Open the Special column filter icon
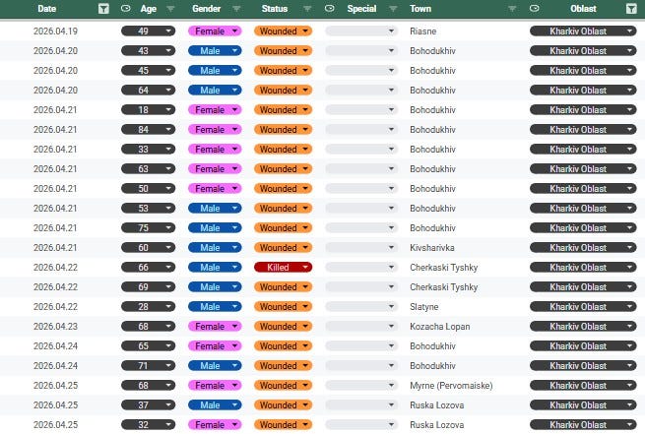The image size is (645, 434). coord(393,9)
